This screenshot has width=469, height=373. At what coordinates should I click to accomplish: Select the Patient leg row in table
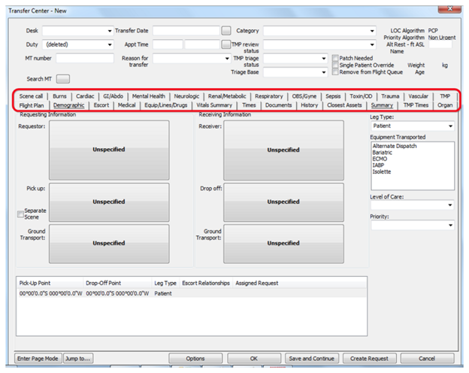point(192,293)
